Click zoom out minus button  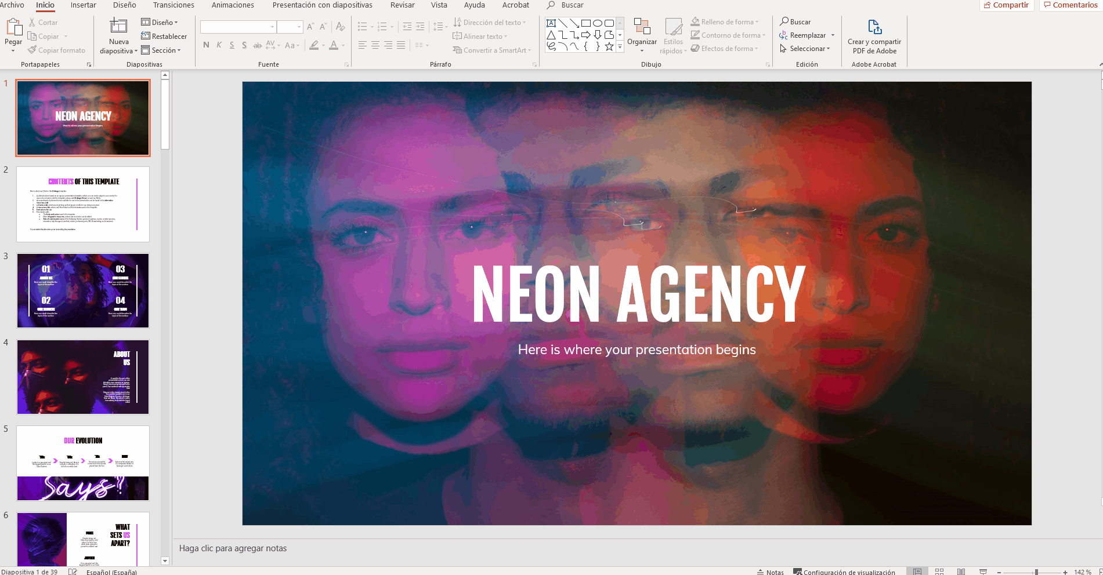1000,572
